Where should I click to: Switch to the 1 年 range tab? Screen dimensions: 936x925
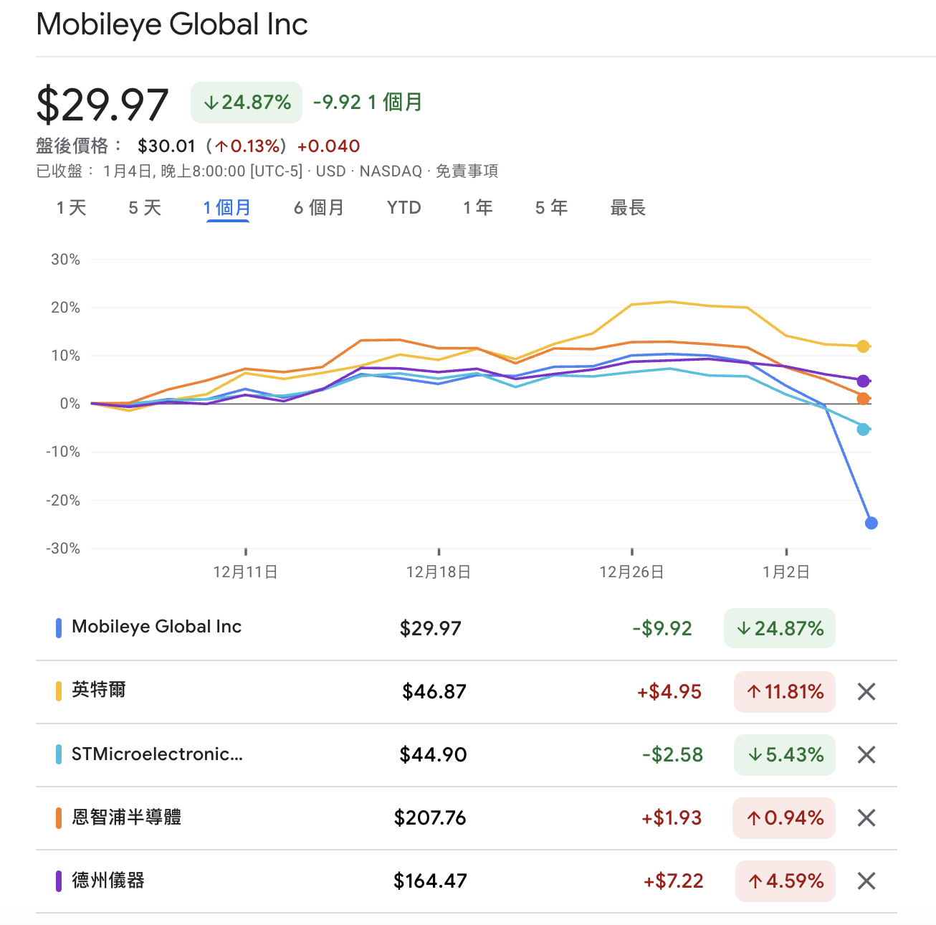478,208
